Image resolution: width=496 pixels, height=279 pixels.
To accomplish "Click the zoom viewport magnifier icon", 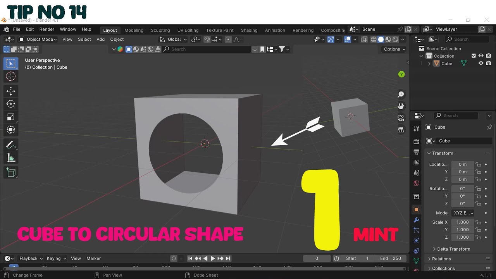I will (x=401, y=95).
